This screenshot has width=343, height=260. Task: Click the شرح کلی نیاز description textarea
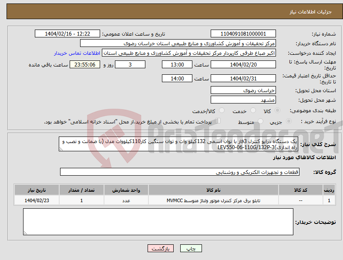coord(178,144)
